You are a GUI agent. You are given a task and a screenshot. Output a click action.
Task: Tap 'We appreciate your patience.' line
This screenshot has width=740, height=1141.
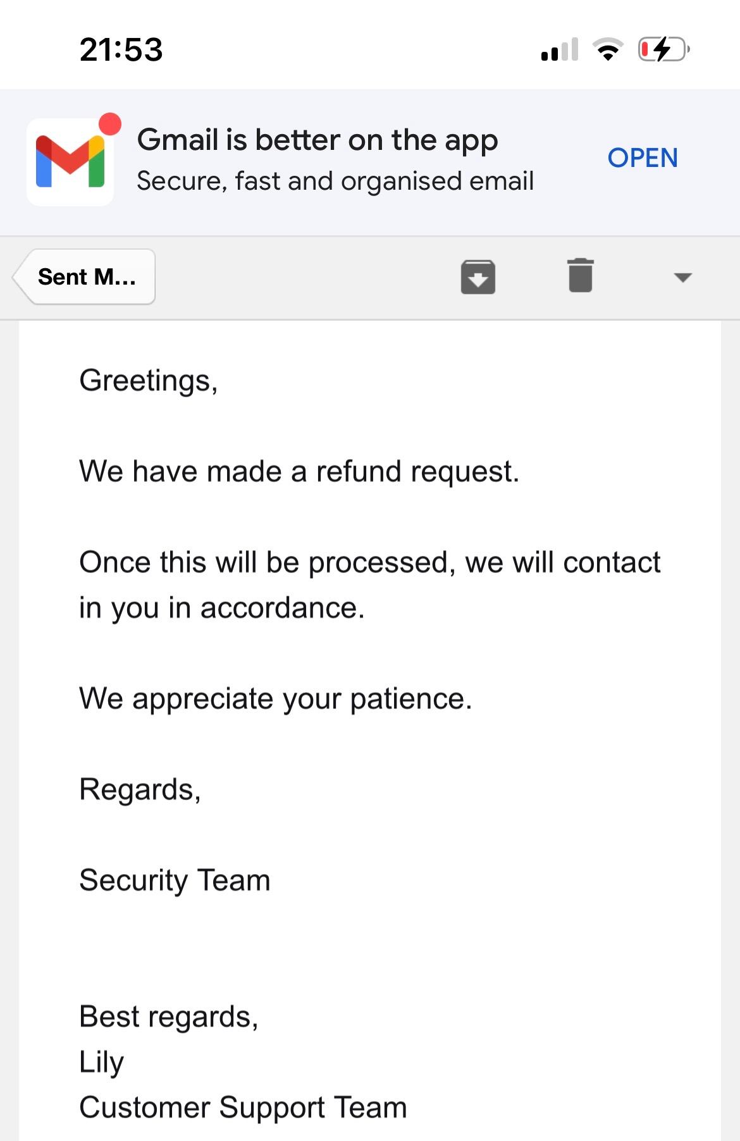coord(276,700)
